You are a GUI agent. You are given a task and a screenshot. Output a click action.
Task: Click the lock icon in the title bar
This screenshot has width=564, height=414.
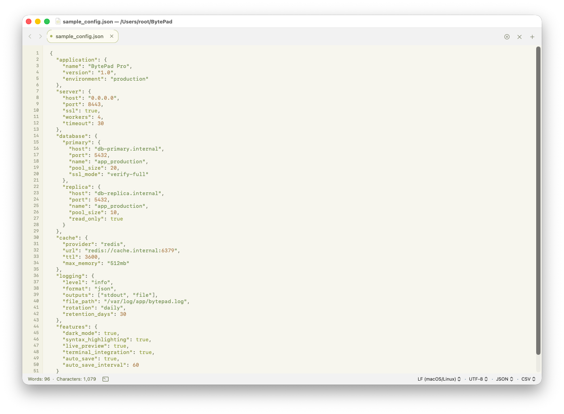coord(57,21)
